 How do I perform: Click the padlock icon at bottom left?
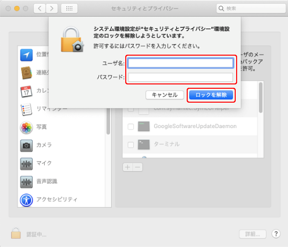coord(16,233)
